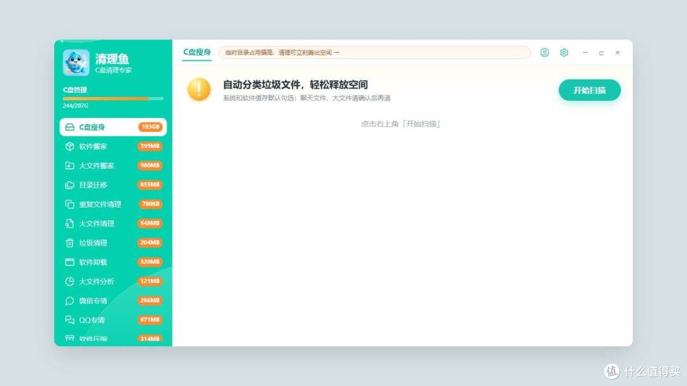Minimize the 清理鱼 window
Screen dimensions: 687x386
point(585,53)
